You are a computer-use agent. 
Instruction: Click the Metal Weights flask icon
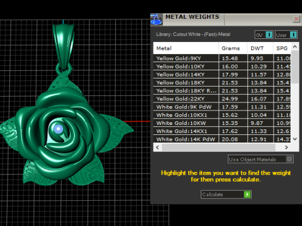156,19
